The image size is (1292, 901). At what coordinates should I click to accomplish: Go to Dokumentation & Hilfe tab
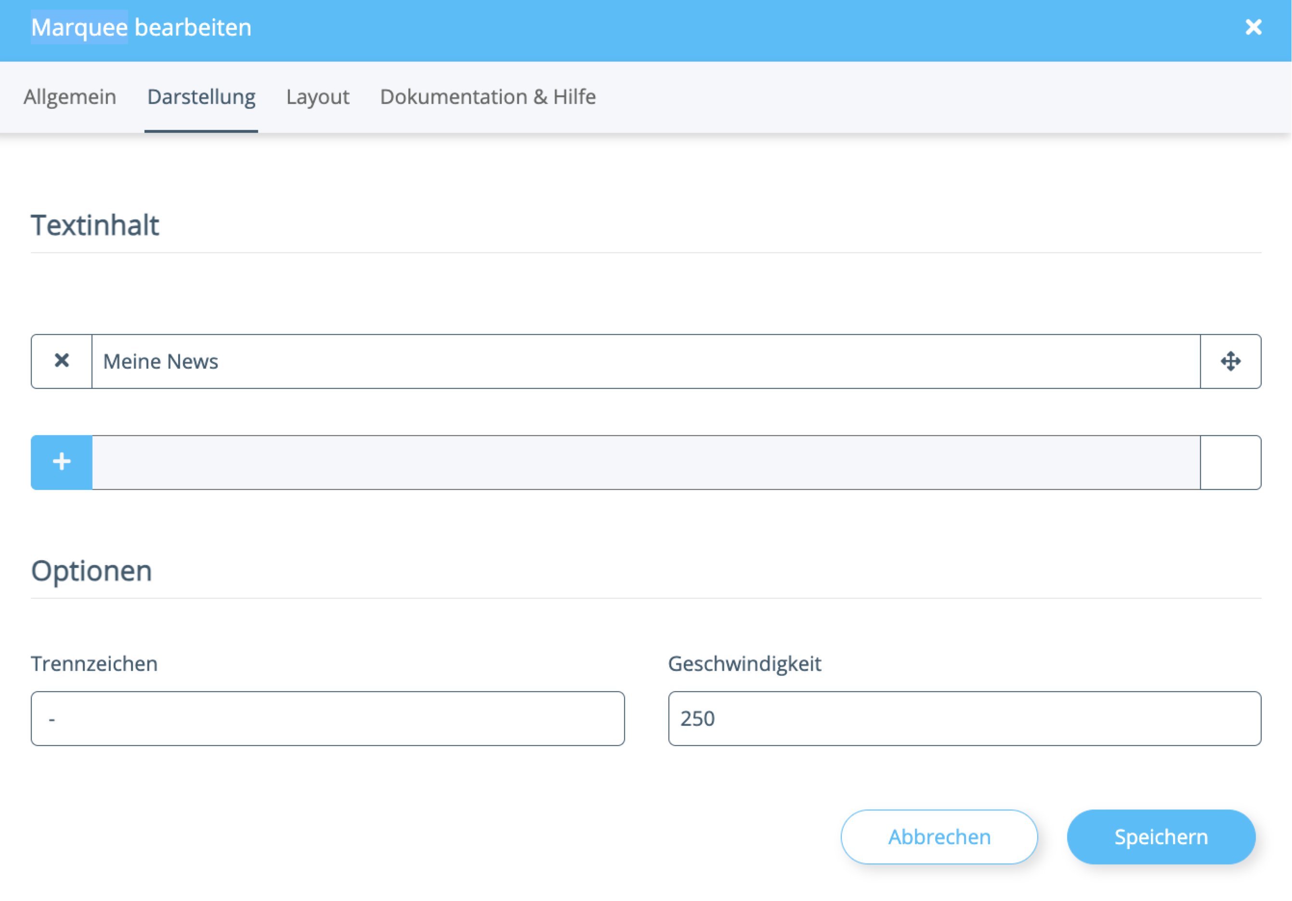[487, 97]
